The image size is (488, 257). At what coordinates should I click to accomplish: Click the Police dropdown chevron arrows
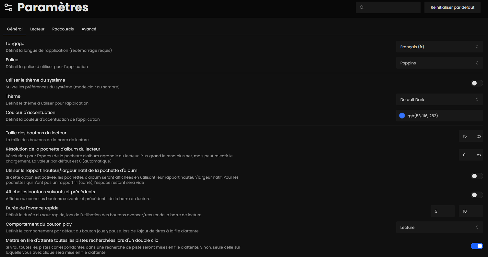(x=477, y=63)
